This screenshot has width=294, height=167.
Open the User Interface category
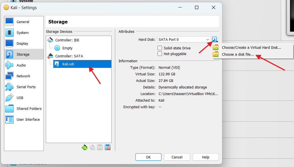(24, 120)
